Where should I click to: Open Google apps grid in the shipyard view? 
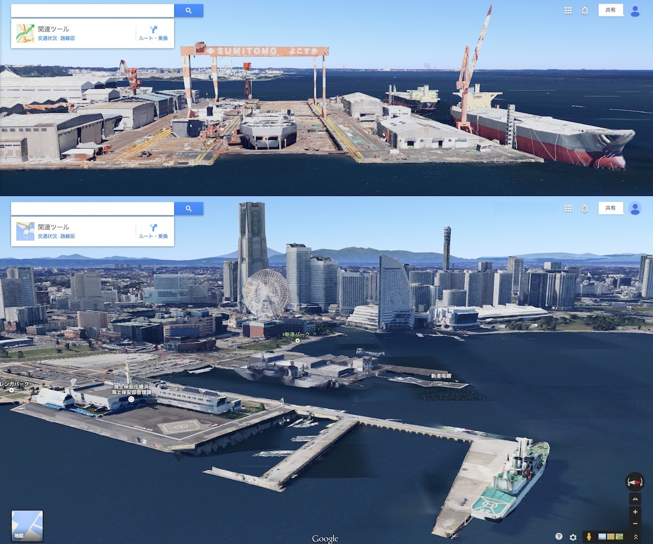(x=568, y=10)
